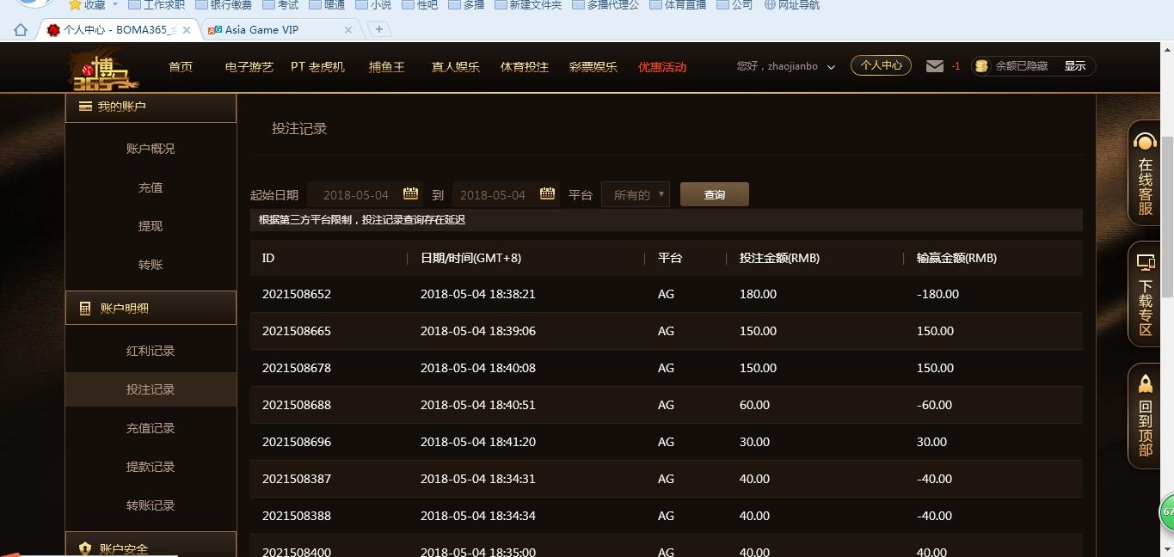Go to 首页 in the navigation

click(x=181, y=66)
